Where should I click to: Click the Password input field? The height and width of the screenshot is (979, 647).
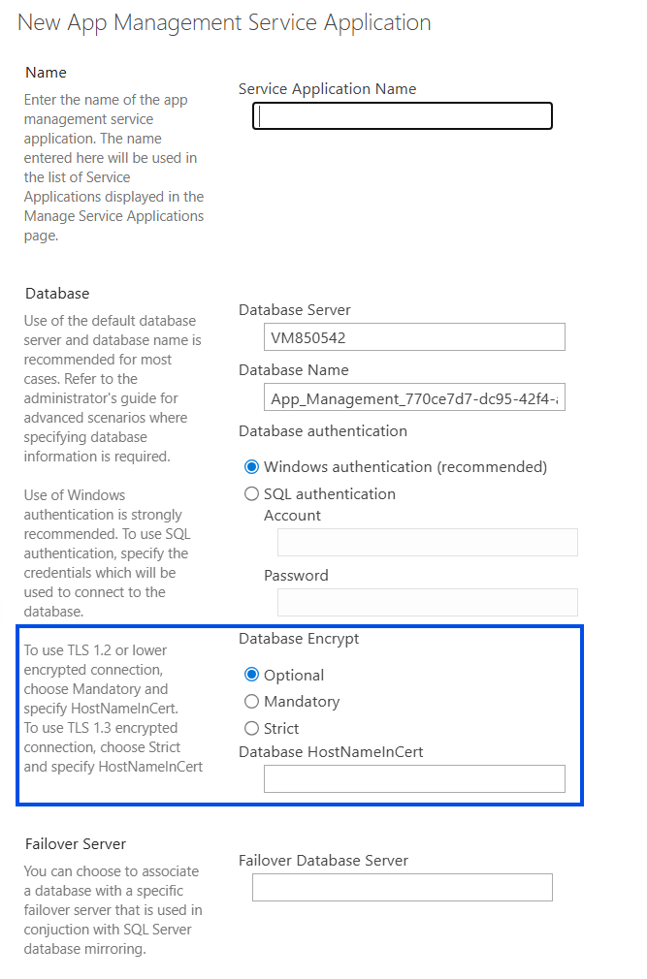click(x=427, y=602)
